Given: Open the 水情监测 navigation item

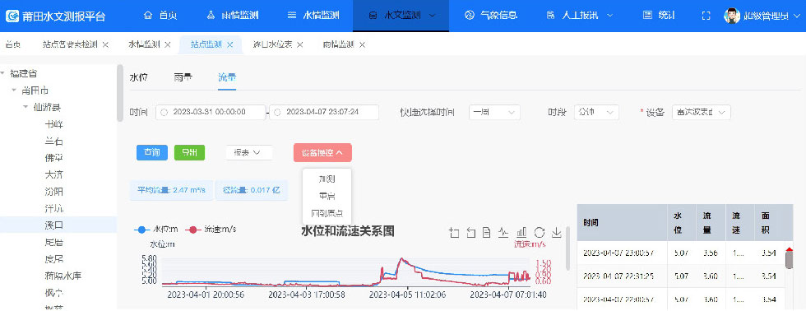Looking at the screenshot, I should tap(313, 16).
